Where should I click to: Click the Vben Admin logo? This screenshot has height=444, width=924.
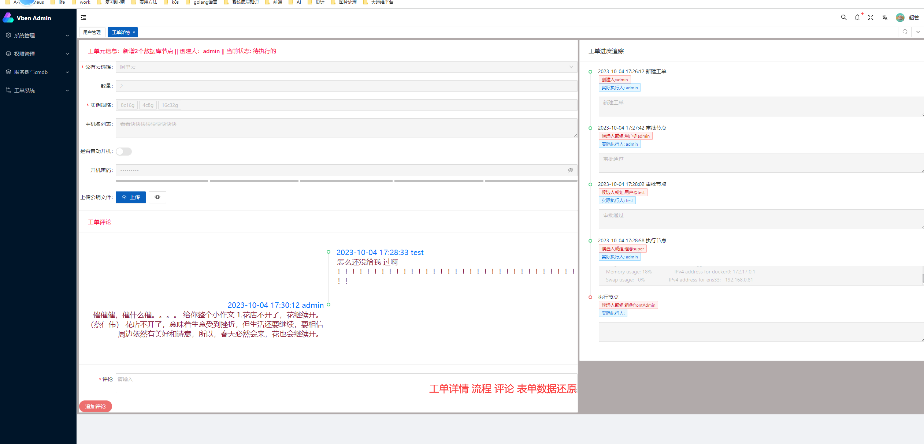click(x=27, y=18)
